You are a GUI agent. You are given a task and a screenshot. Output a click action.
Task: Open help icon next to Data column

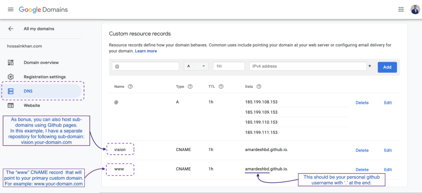tap(259, 86)
